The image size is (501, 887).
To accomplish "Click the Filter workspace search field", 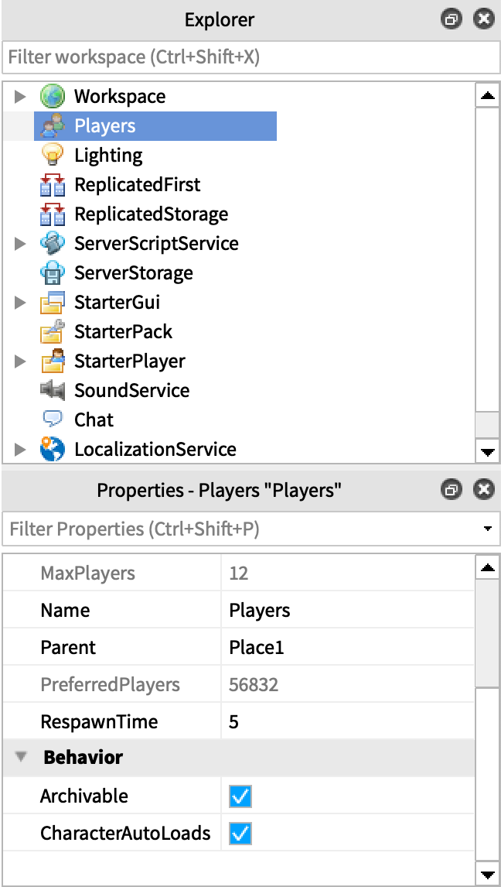I will pos(250,57).
